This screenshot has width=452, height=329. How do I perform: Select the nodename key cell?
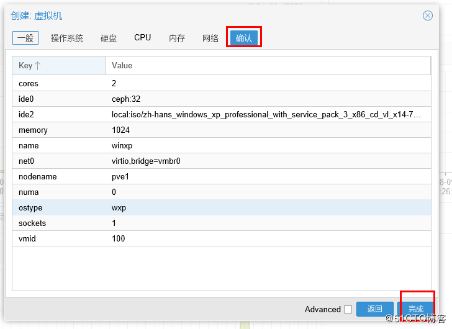point(59,177)
